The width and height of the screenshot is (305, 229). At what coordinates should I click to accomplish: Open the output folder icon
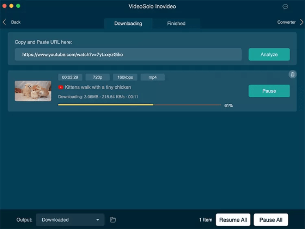[113, 220]
